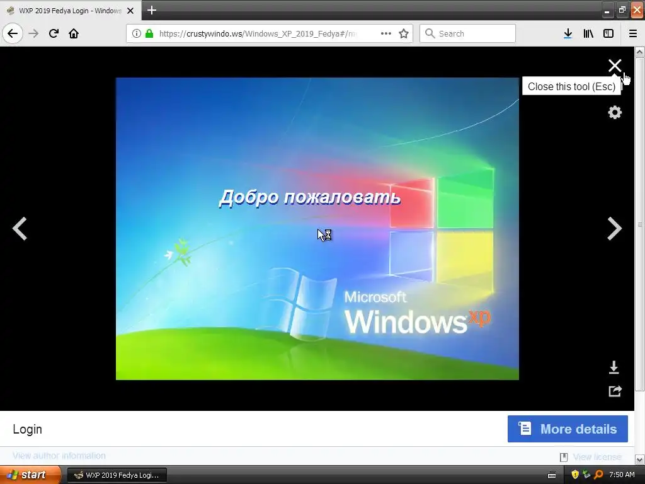Bookmark this page with star
Image resolution: width=645 pixels, height=484 pixels.
tap(404, 33)
